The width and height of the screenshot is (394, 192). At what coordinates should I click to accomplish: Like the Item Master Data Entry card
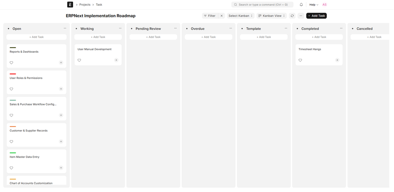point(11,168)
